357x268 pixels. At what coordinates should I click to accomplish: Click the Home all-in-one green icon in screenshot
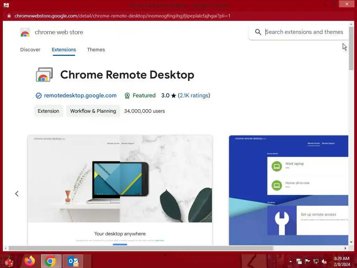276,186
